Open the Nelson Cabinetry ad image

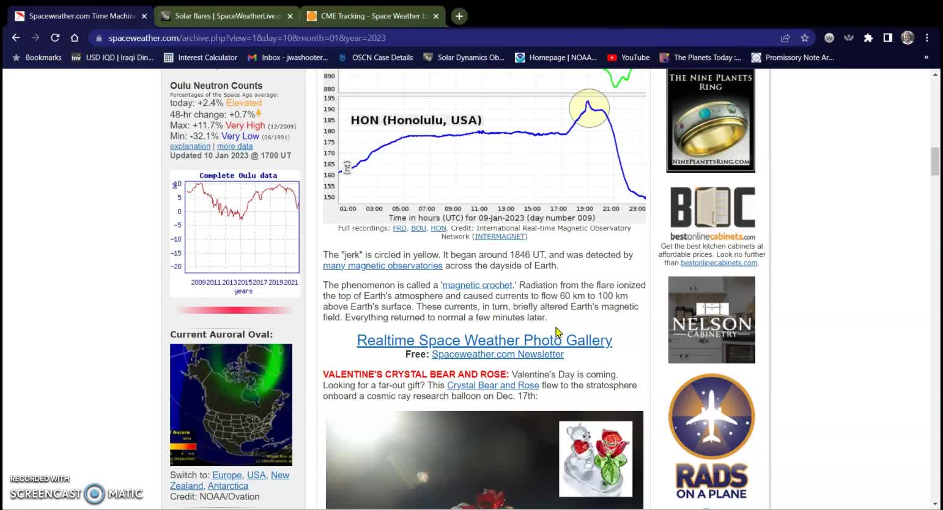coord(712,320)
